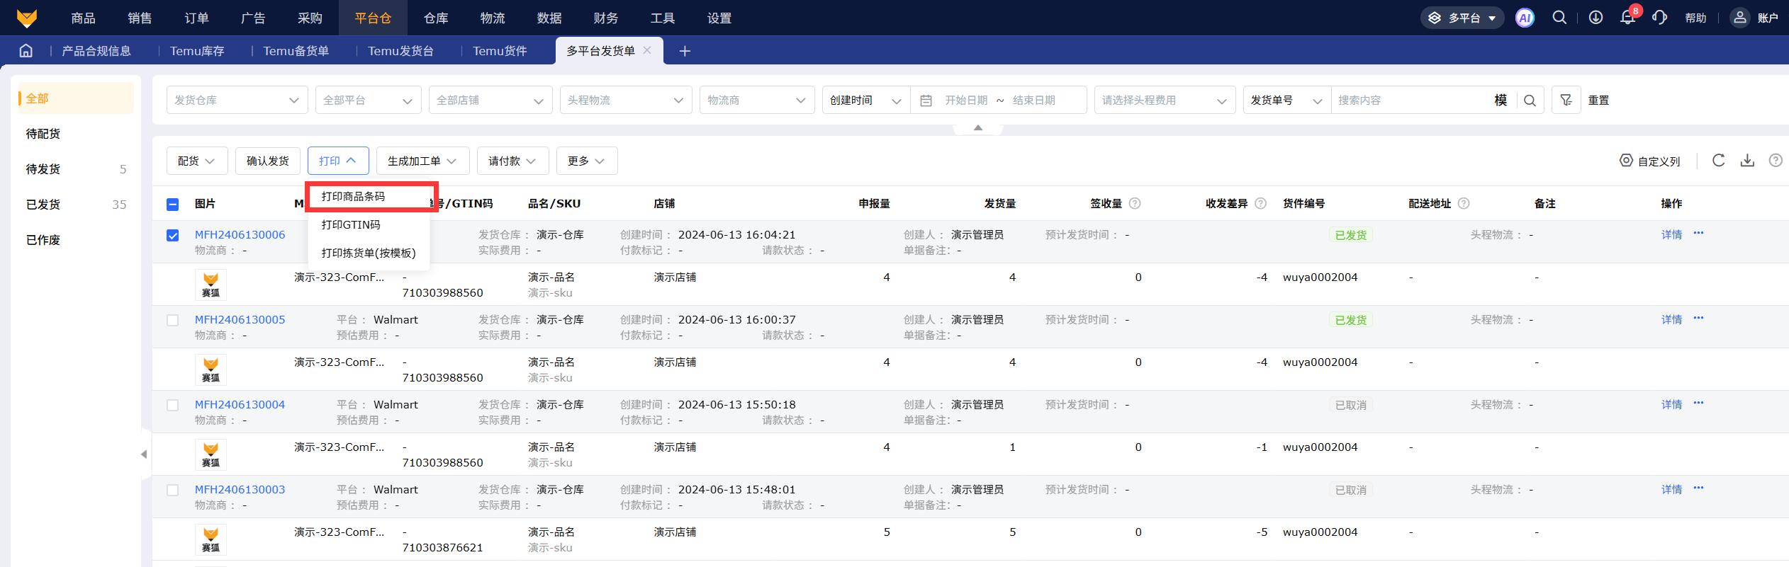Click the 确认发货 button

tap(267, 161)
